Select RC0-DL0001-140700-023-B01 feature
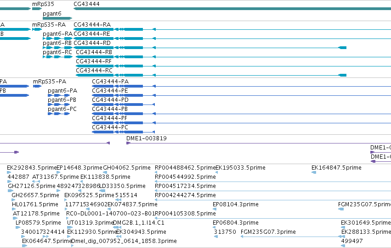This screenshot has width=391, height=248. click(110, 214)
